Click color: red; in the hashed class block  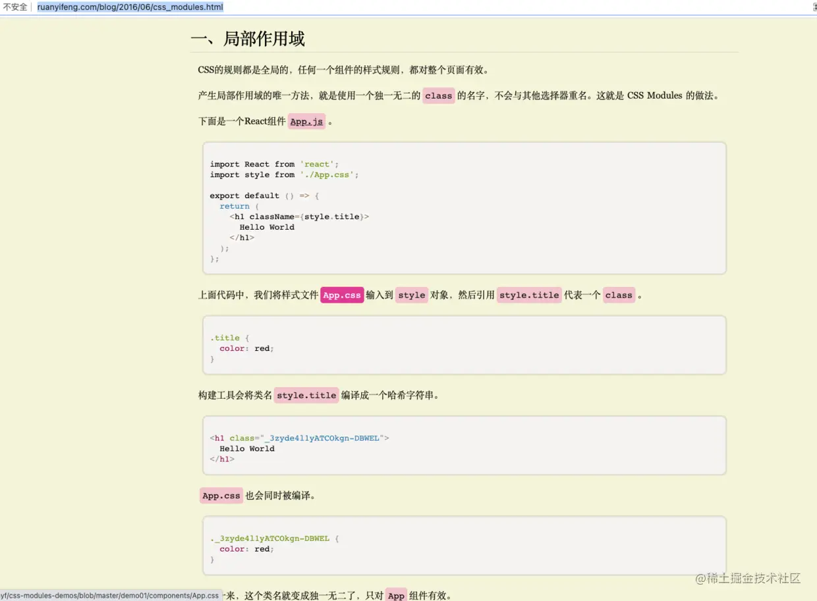(x=246, y=549)
